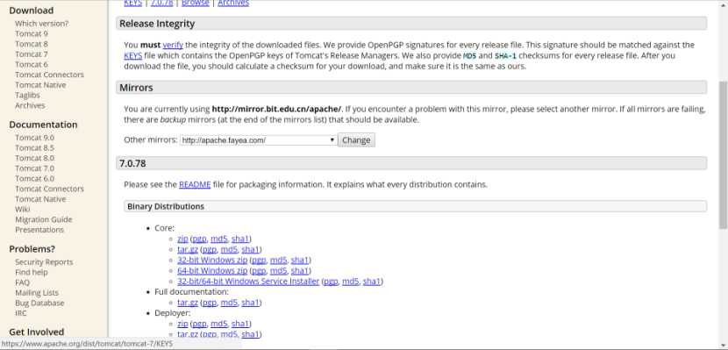Screen dimensions: 728x350
Task: Download Full documentation tar.gz
Action: pos(188,303)
